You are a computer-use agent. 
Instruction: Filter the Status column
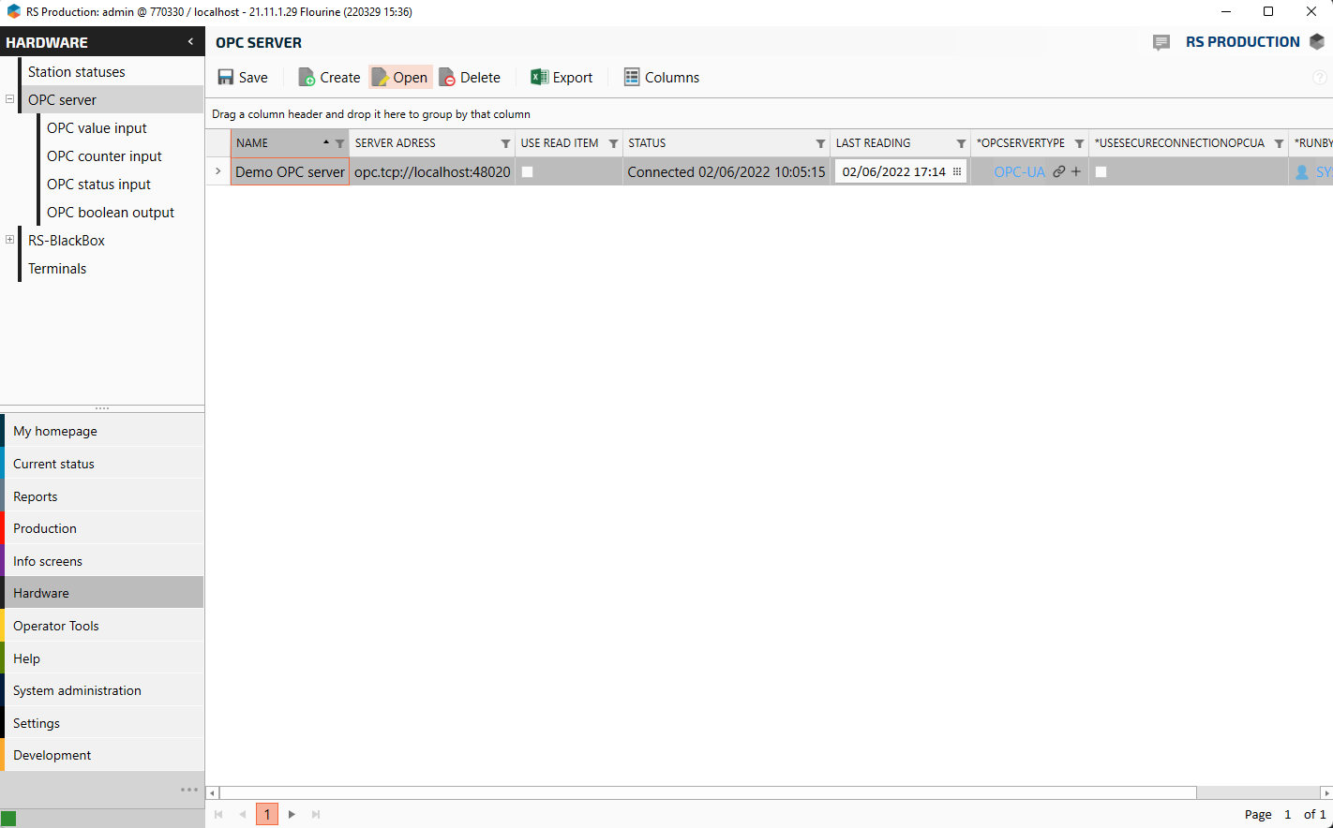(820, 143)
